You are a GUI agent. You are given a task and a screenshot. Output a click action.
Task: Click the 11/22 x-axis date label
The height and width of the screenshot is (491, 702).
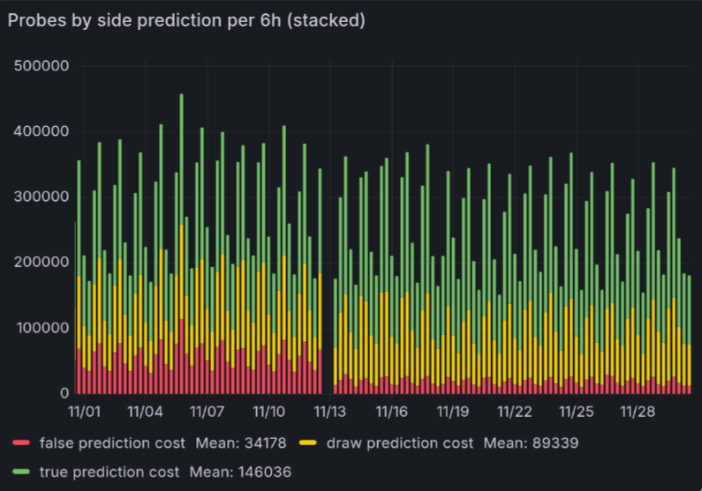pos(515,413)
